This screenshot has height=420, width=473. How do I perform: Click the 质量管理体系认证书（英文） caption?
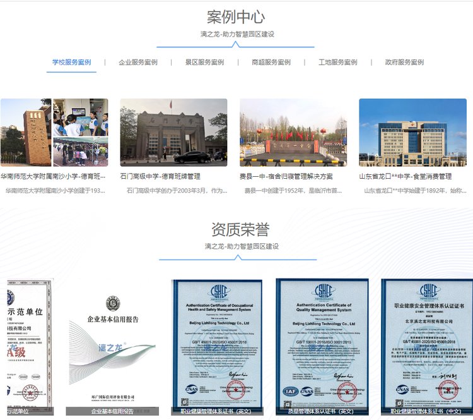point(322,412)
